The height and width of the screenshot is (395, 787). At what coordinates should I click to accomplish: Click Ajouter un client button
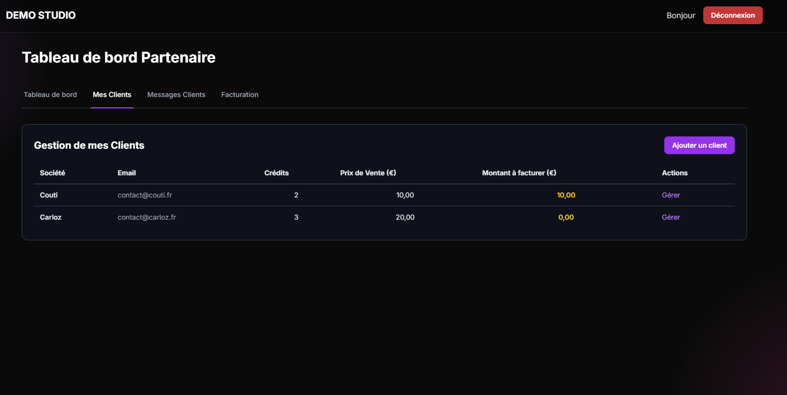[699, 145]
